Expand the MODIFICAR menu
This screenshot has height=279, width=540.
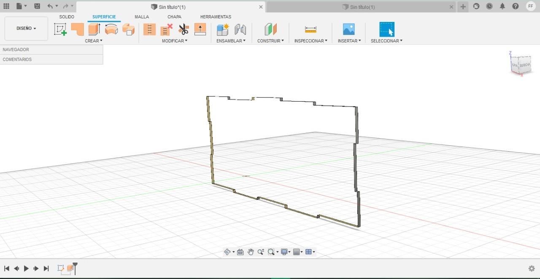click(175, 41)
